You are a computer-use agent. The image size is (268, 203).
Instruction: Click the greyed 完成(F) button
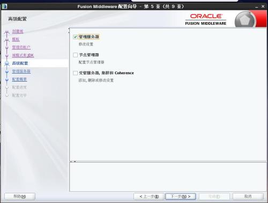coord(214,197)
